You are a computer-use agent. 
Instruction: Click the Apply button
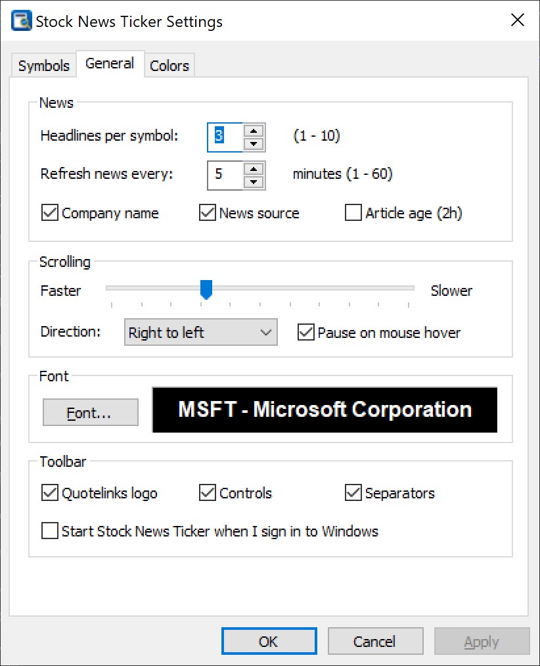(x=482, y=641)
